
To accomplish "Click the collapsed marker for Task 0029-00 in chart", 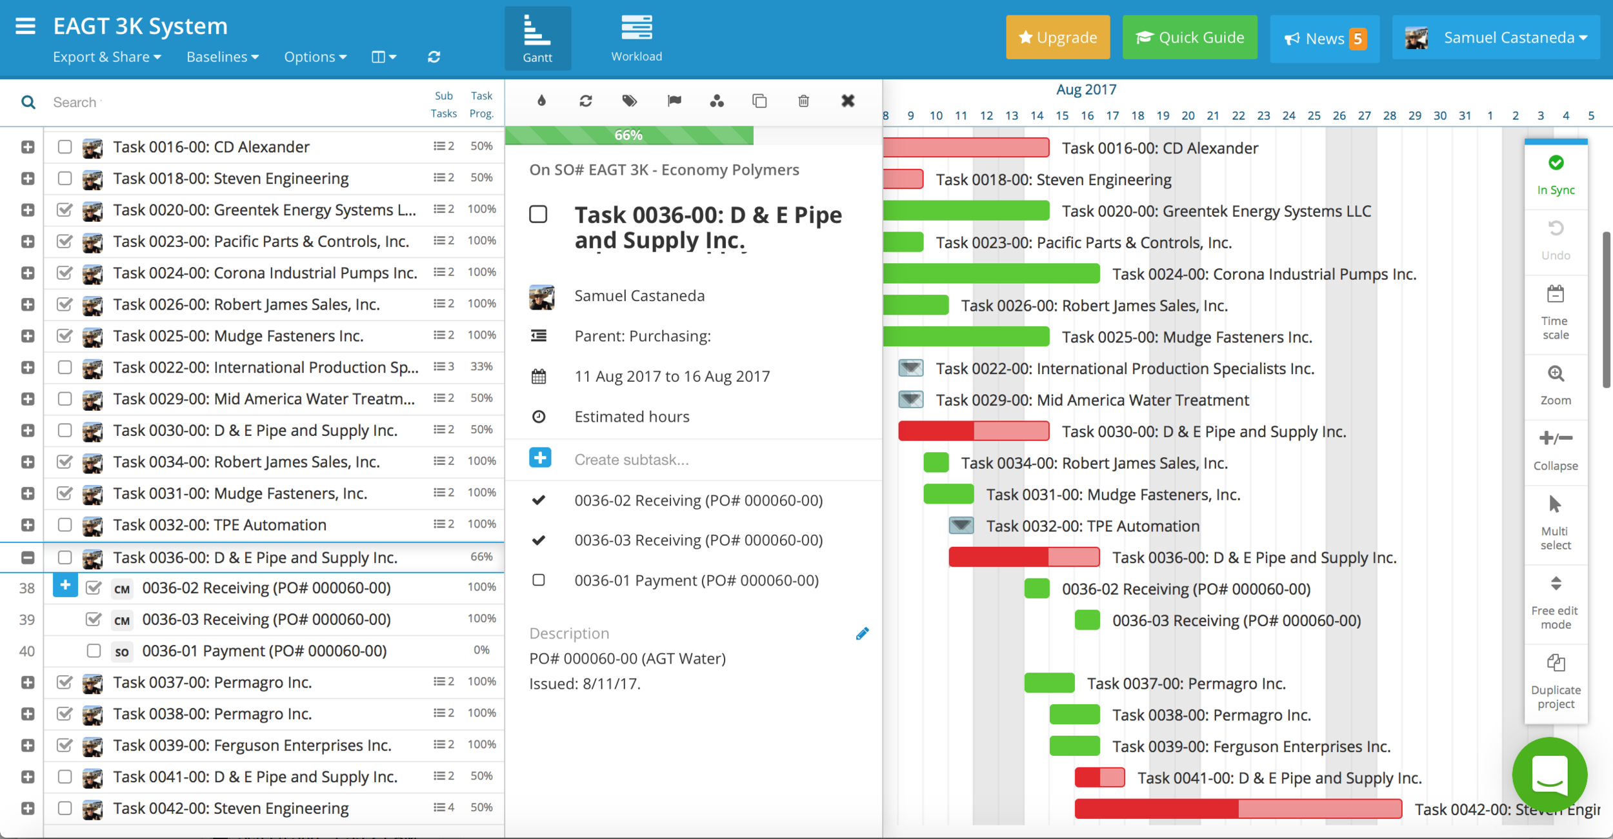I will pyautogui.click(x=910, y=400).
